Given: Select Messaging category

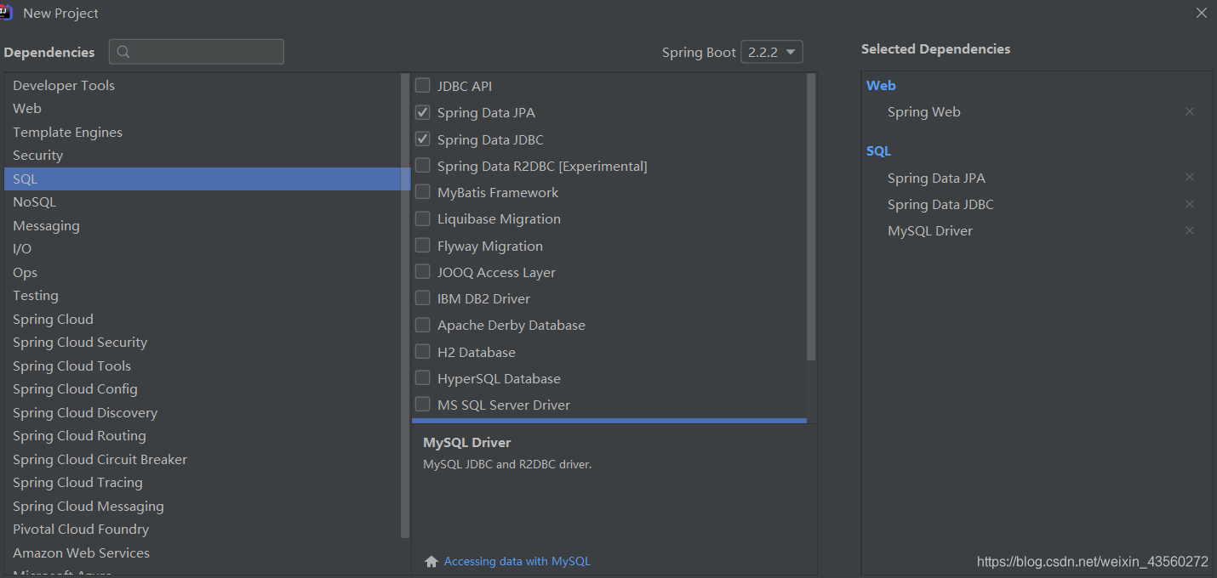Looking at the screenshot, I should click(x=203, y=225).
